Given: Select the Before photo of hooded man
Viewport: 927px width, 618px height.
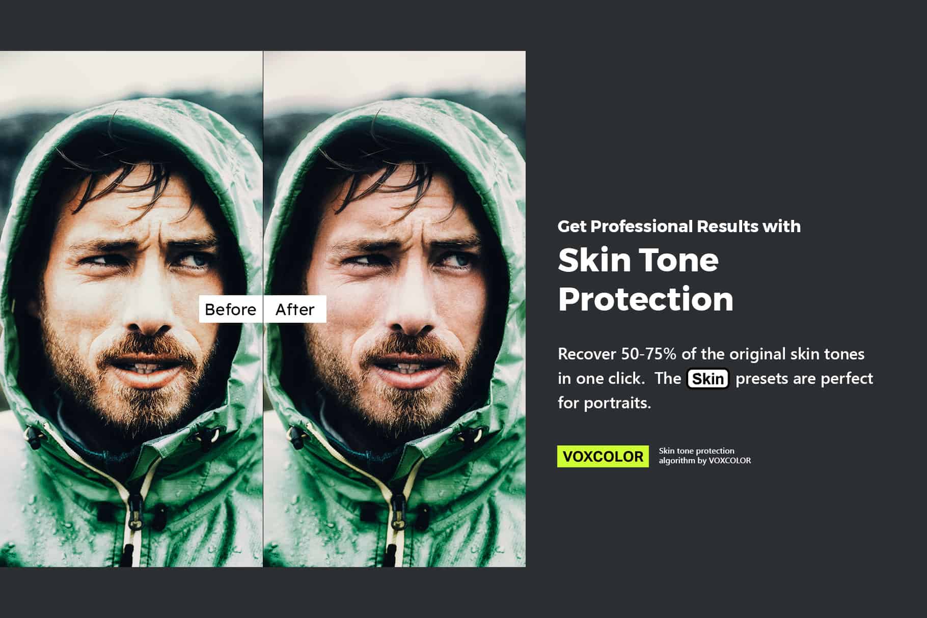Looking at the screenshot, I should tap(131, 308).
